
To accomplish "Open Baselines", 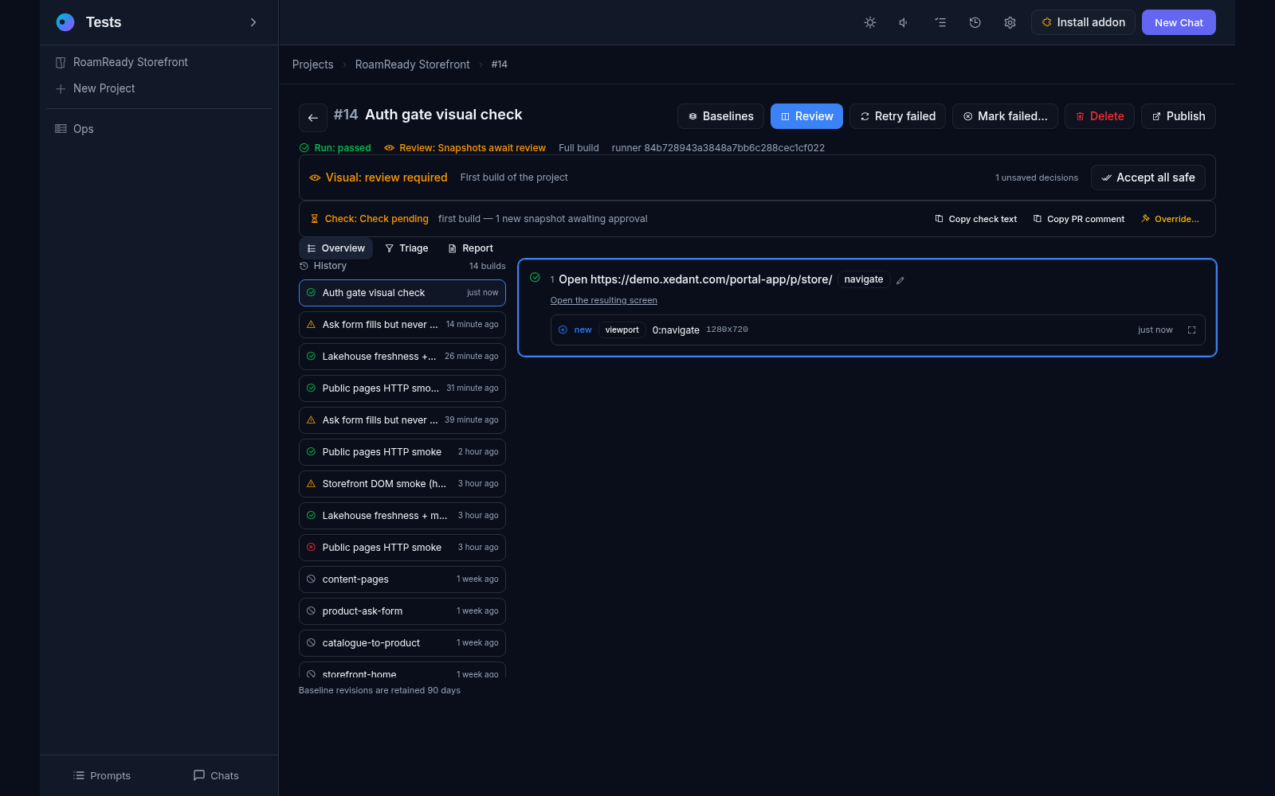I will pyautogui.click(x=720, y=116).
